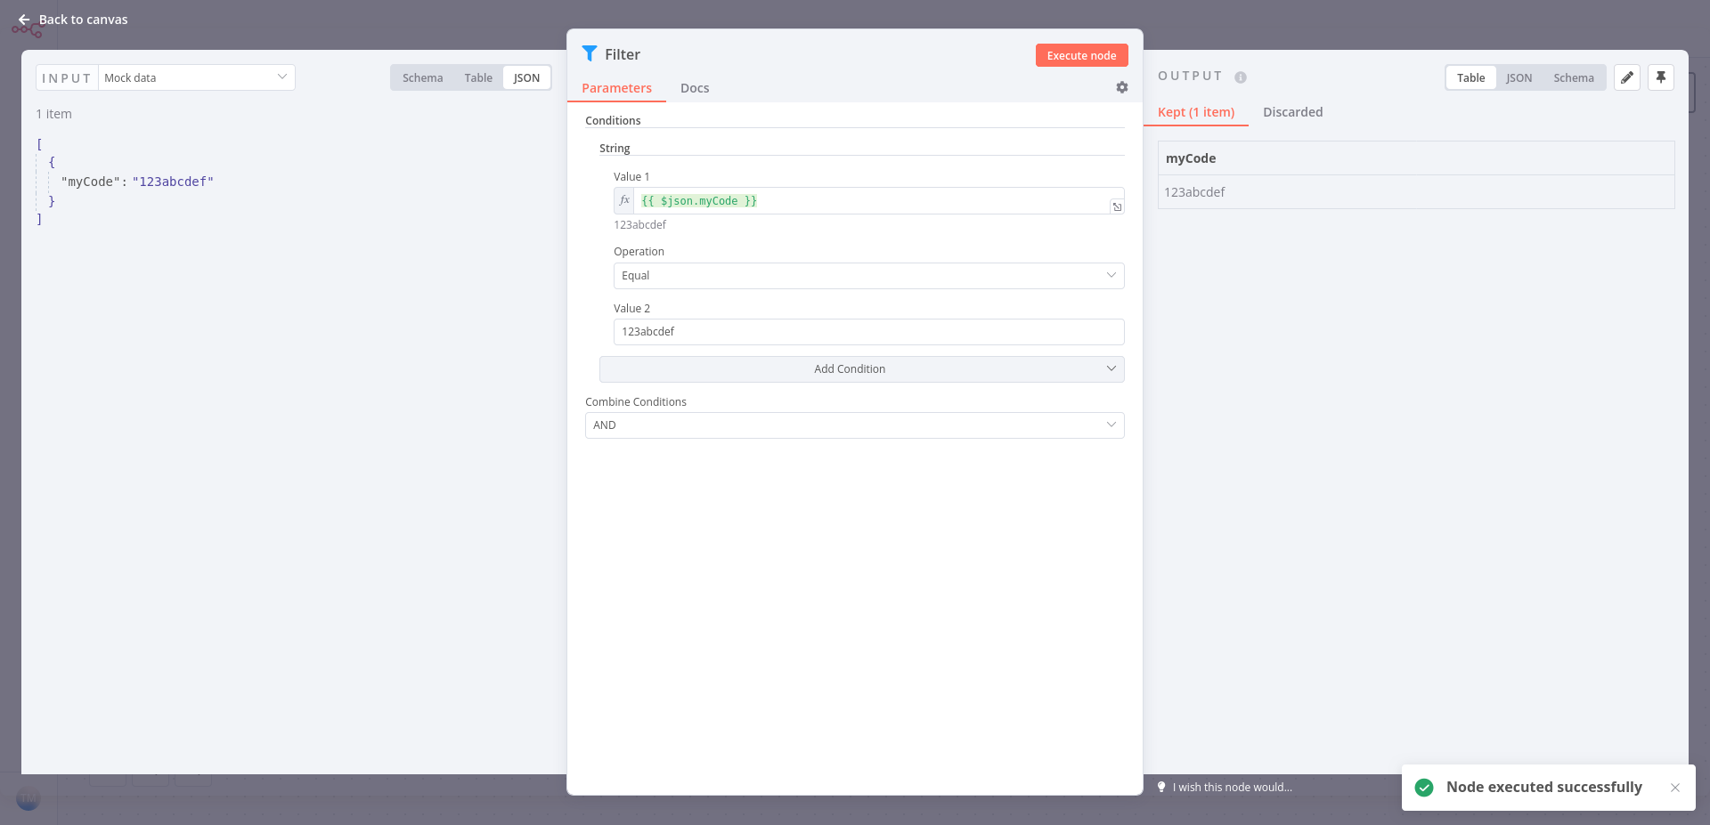Open Combine Conditions dropdown set to AND

tap(854, 425)
